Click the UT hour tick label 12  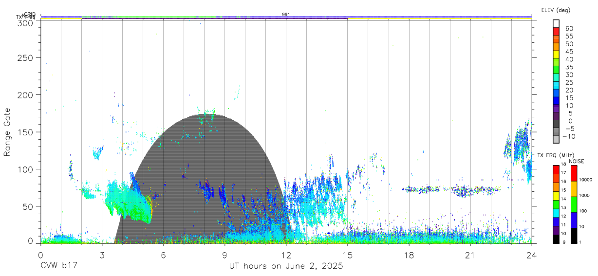pos(286,255)
